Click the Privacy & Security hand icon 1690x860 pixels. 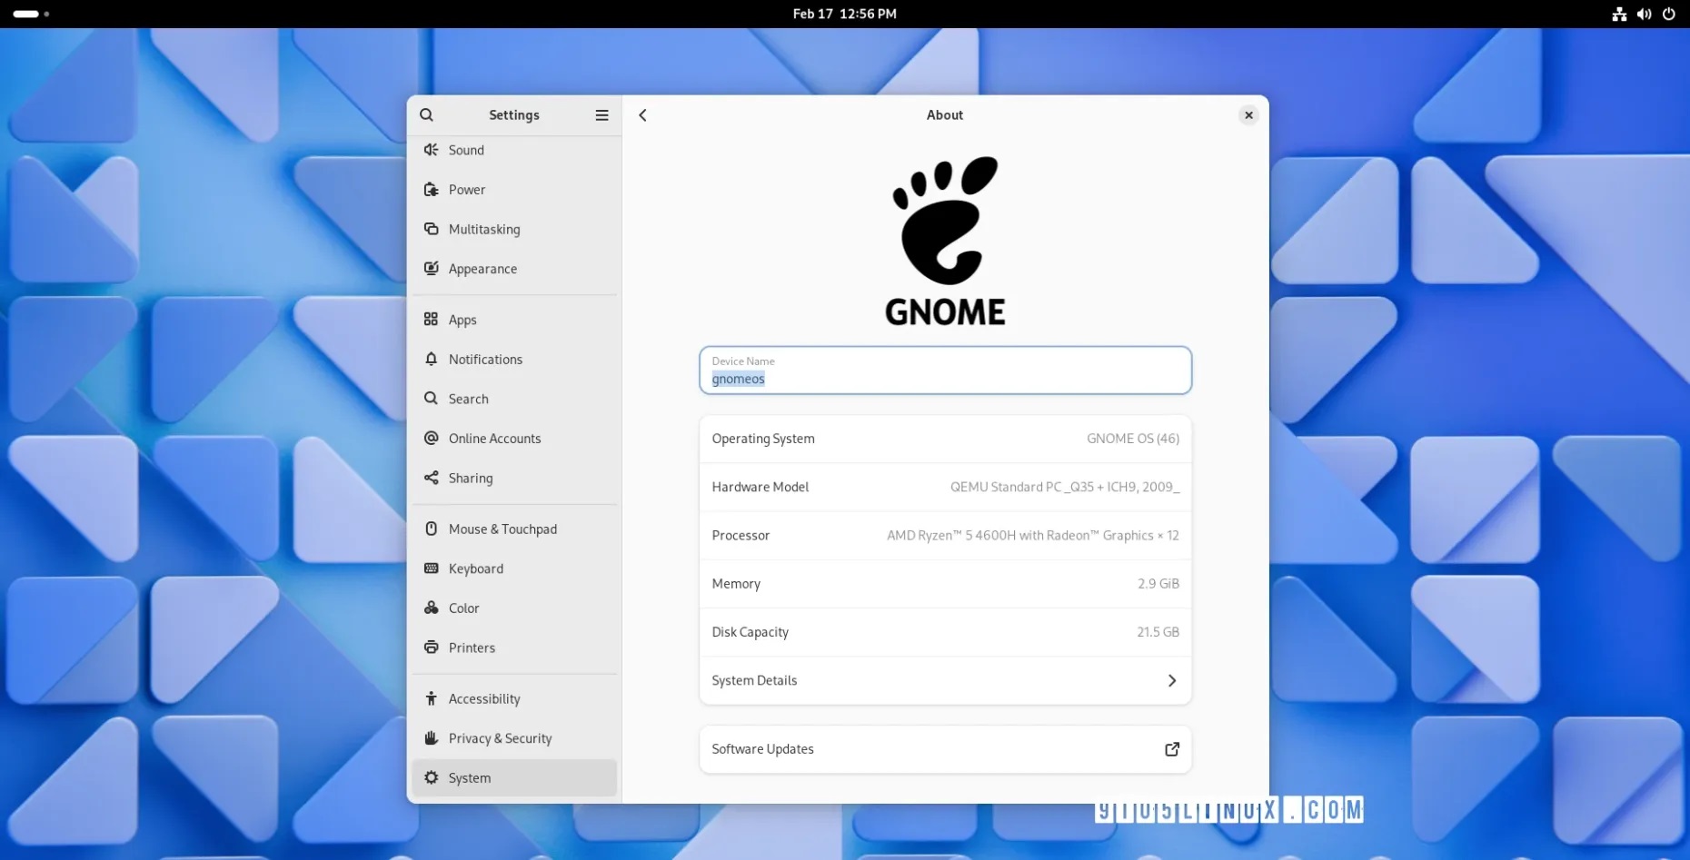pos(432,738)
